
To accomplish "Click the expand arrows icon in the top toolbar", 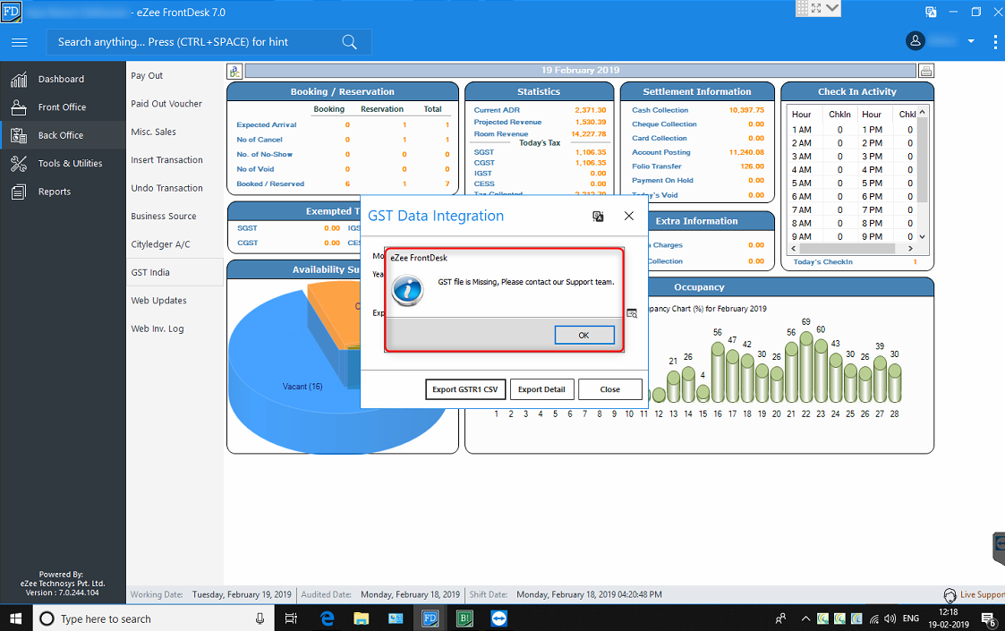I will point(816,8).
